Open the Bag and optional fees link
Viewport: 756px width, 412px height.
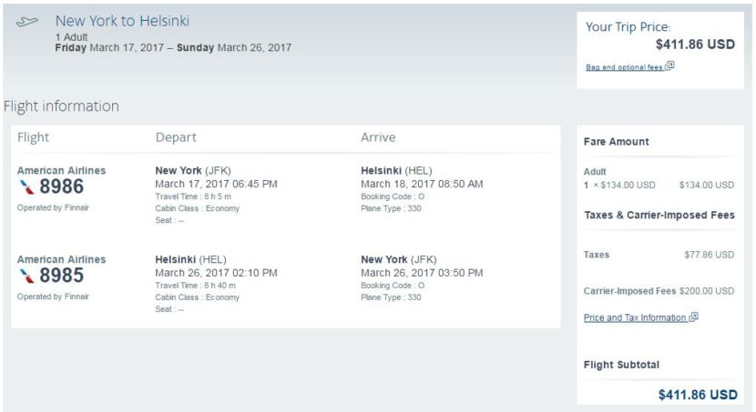click(625, 67)
